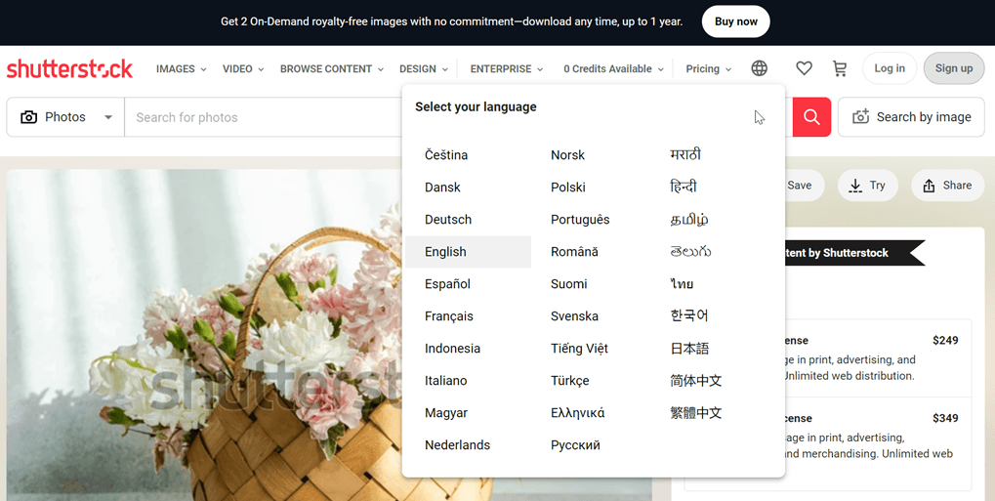Choose Norsk language option
995x501 pixels.
point(568,155)
